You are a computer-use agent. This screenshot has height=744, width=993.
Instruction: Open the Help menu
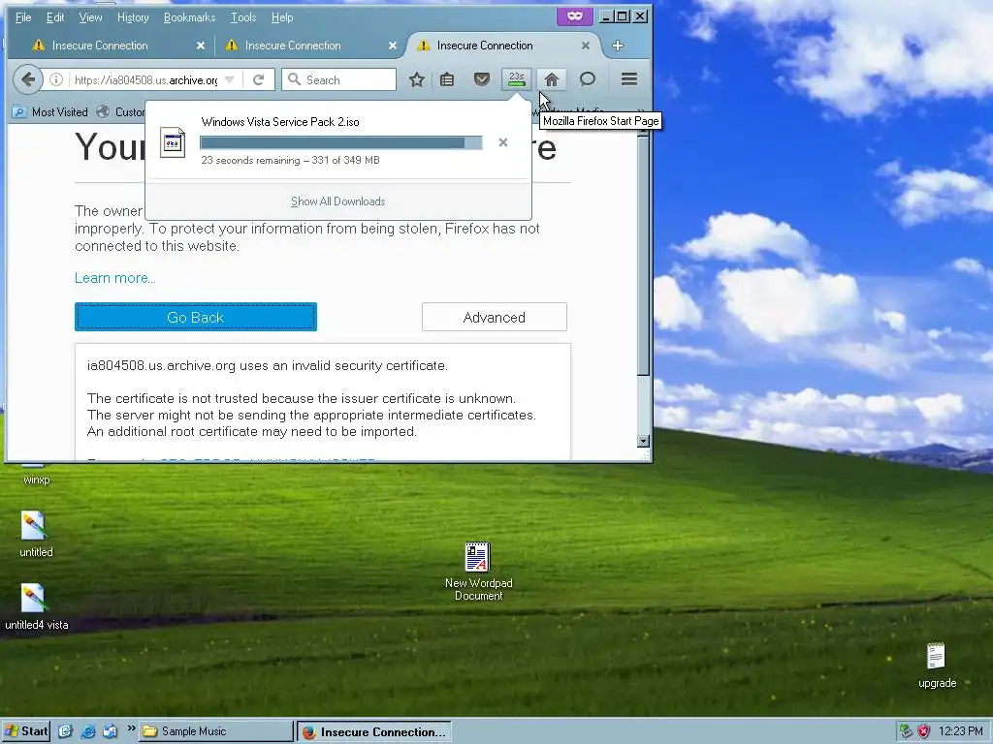click(x=282, y=17)
